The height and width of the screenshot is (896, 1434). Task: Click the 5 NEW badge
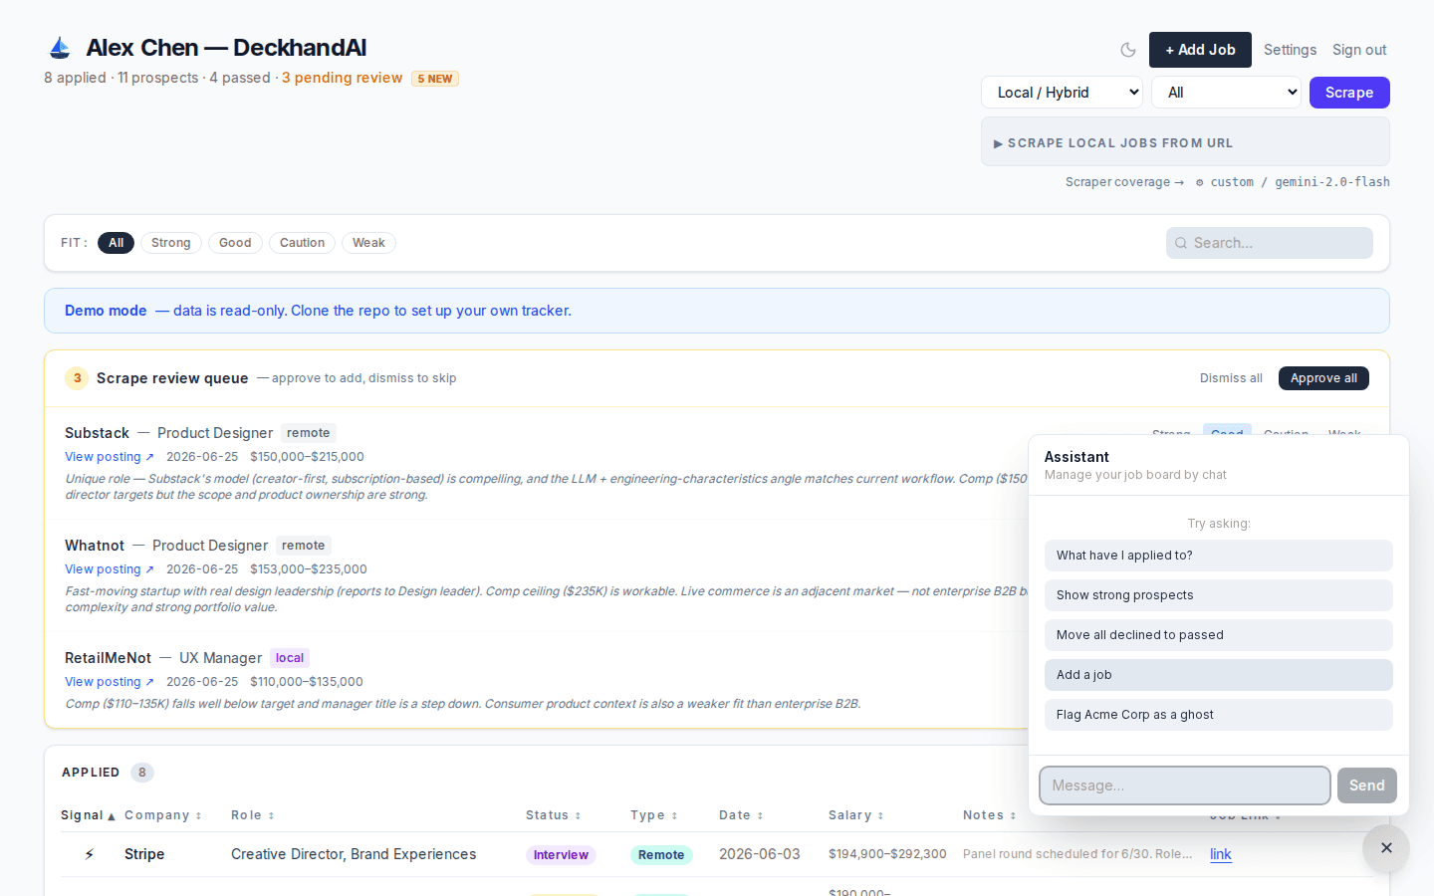point(435,79)
